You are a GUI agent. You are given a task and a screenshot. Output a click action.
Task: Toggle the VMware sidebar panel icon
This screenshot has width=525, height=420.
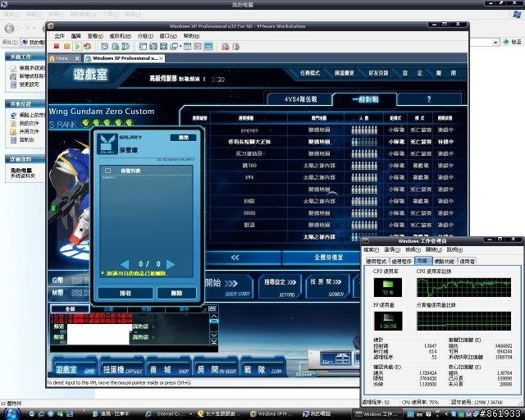click(x=143, y=46)
